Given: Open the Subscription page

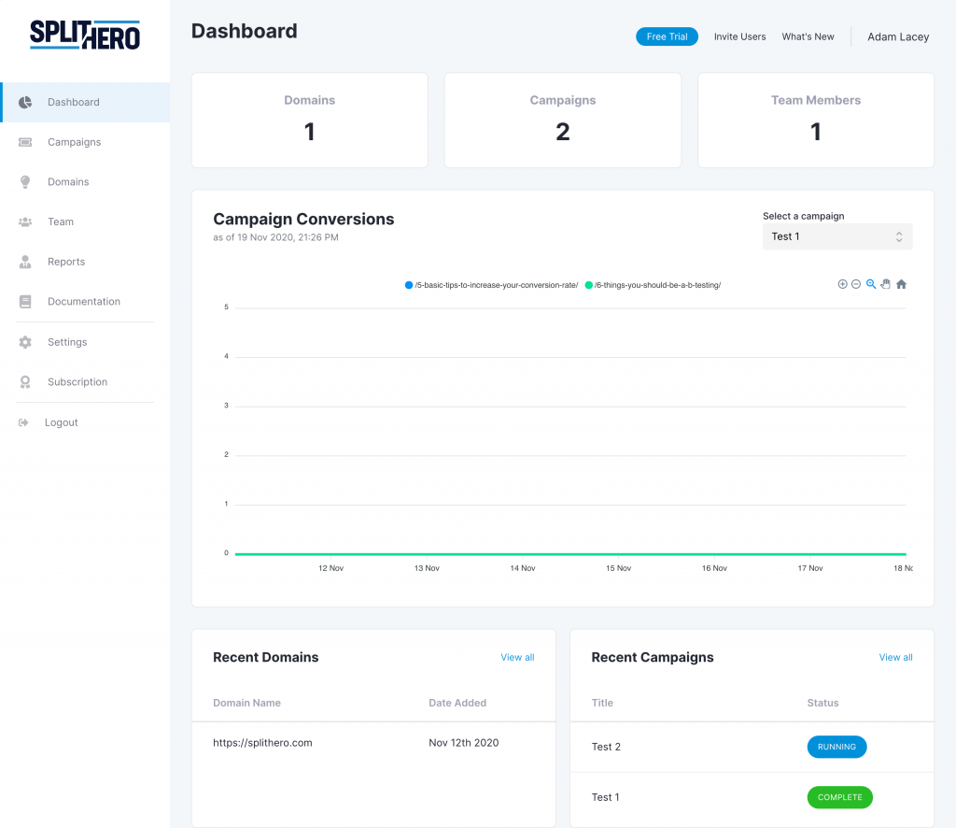Looking at the screenshot, I should pyautogui.click(x=85, y=382).
